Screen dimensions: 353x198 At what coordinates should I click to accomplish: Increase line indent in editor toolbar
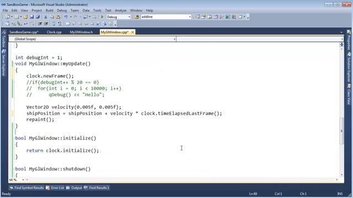(46, 24)
